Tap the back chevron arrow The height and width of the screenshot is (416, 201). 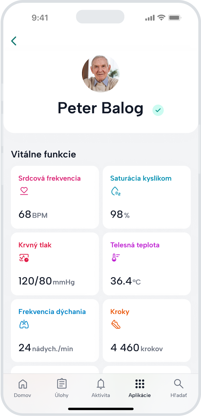[x=14, y=41]
